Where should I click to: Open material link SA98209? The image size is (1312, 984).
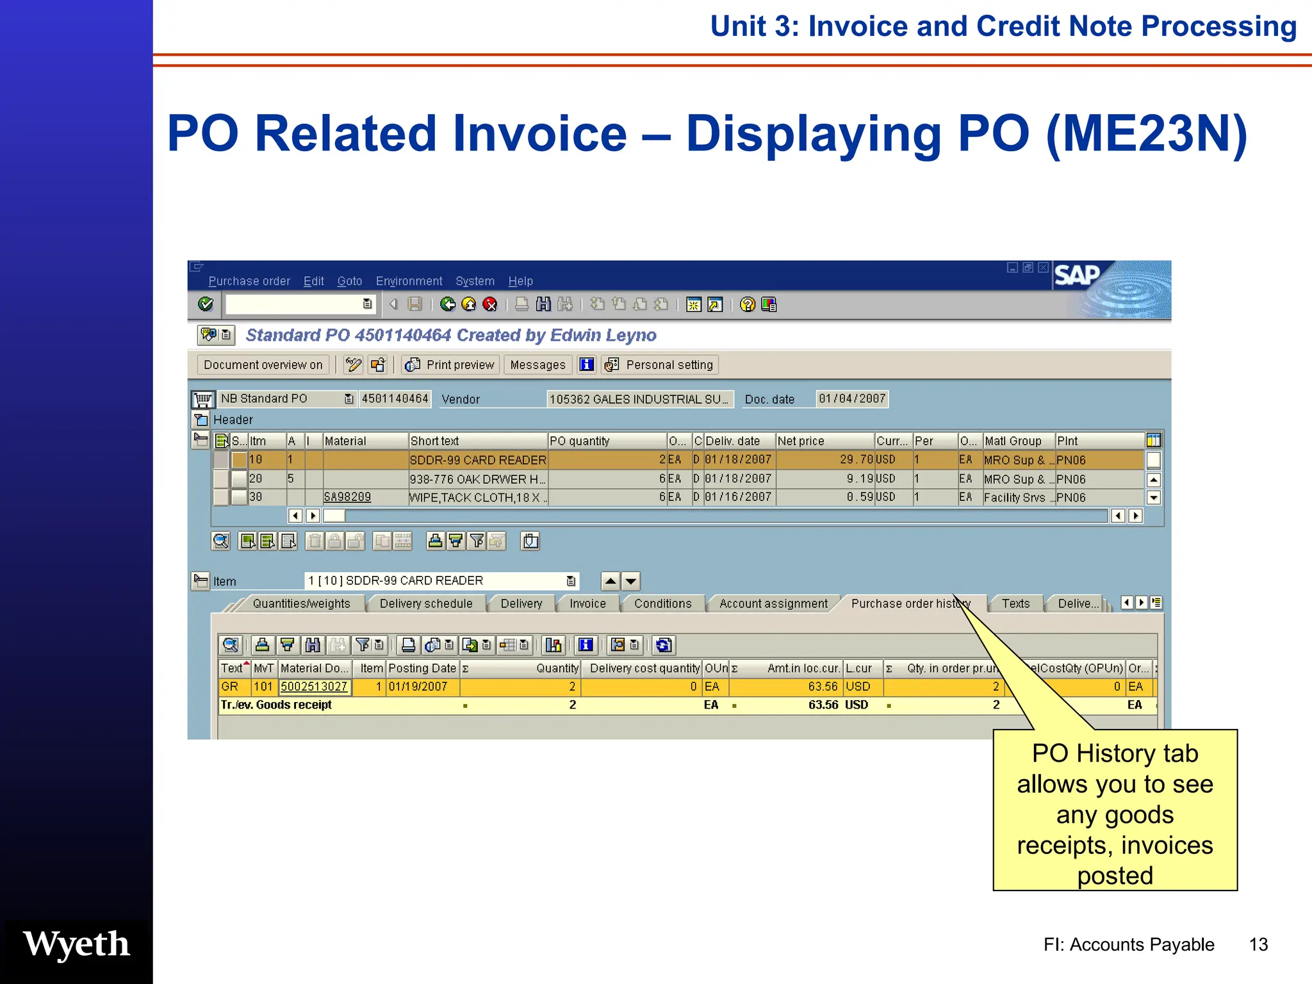point(347,497)
